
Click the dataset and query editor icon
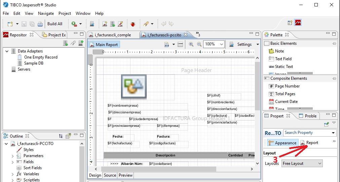167,44
